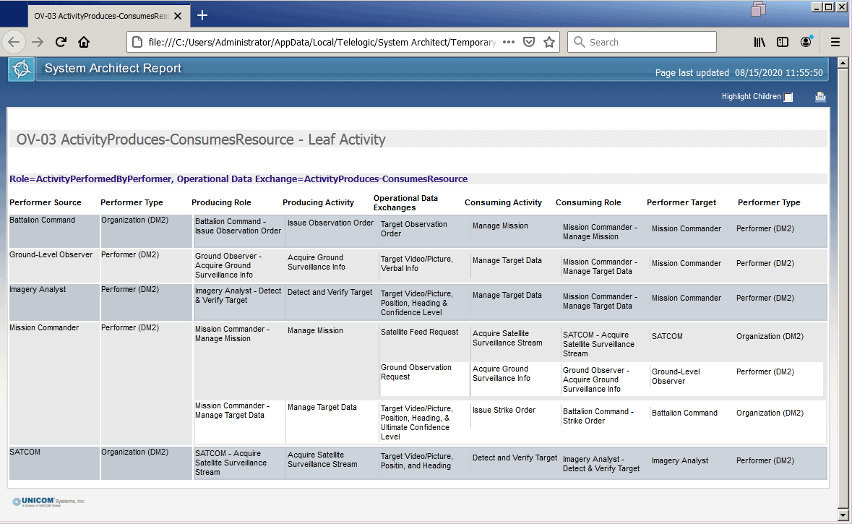Image resolution: width=852 pixels, height=524 pixels.
Task: Reload the current page
Action: point(61,42)
